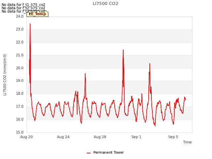This screenshot has height=159, width=212.
Task: Click the 23.5 peak near Aug 20
Action: [30, 24]
